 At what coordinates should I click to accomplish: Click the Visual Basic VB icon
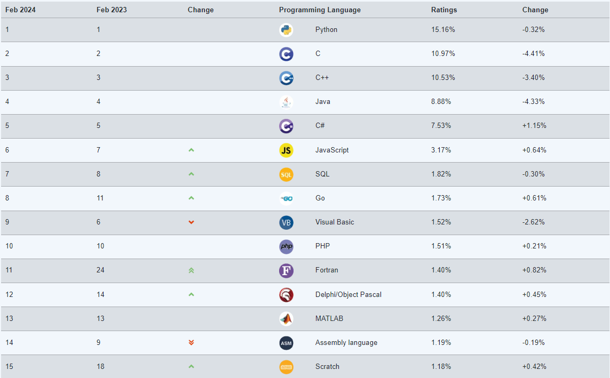[x=286, y=222]
